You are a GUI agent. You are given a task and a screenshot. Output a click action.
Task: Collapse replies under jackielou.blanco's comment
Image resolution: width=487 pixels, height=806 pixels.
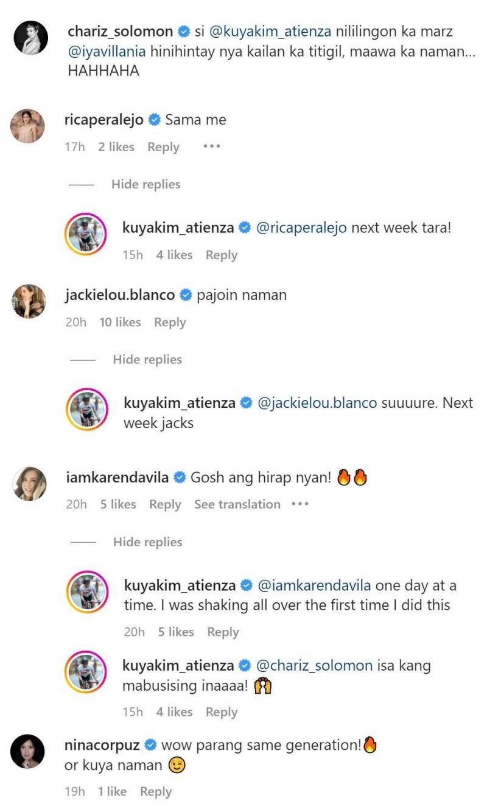coord(147,360)
